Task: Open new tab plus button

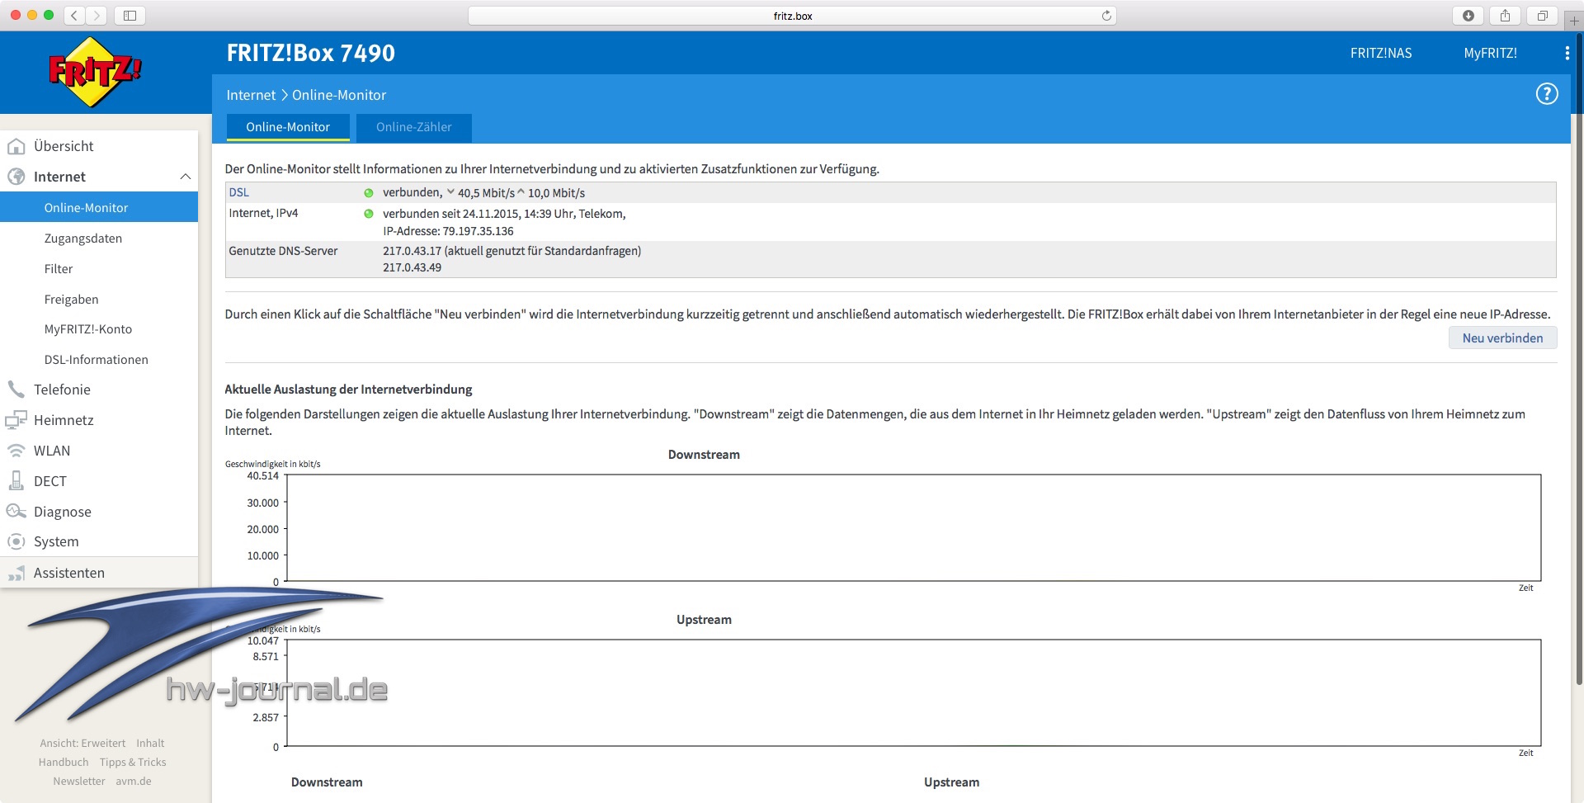Action: coord(1574,21)
